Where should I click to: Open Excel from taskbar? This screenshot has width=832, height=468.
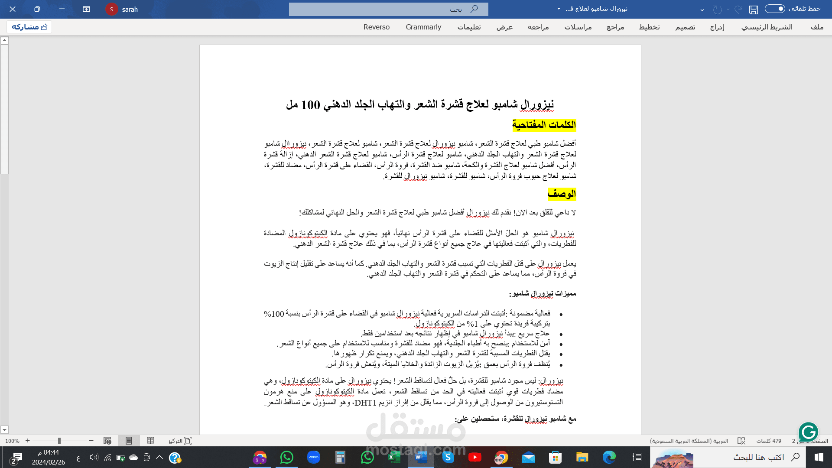pos(394,457)
